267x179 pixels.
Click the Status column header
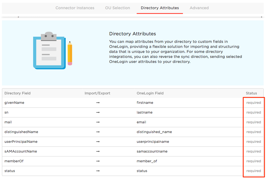click(x=251, y=93)
